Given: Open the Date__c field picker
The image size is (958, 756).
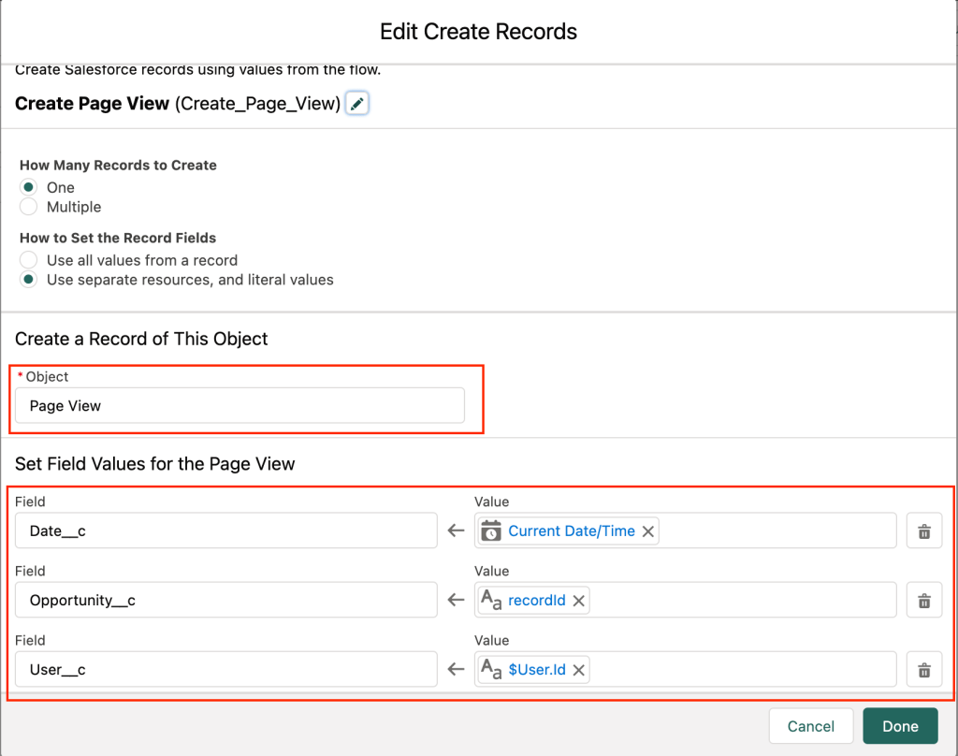Looking at the screenshot, I should pos(226,531).
